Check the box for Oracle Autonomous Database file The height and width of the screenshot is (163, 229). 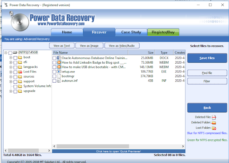point(54,58)
